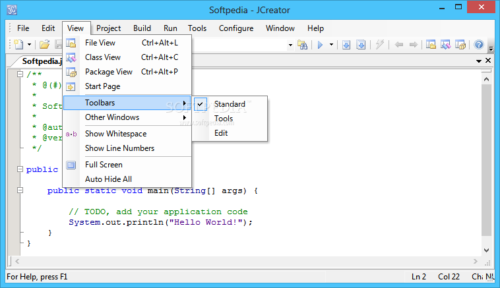Click the Class View toolbar icon
This screenshot has height=288, width=500.
click(445, 45)
